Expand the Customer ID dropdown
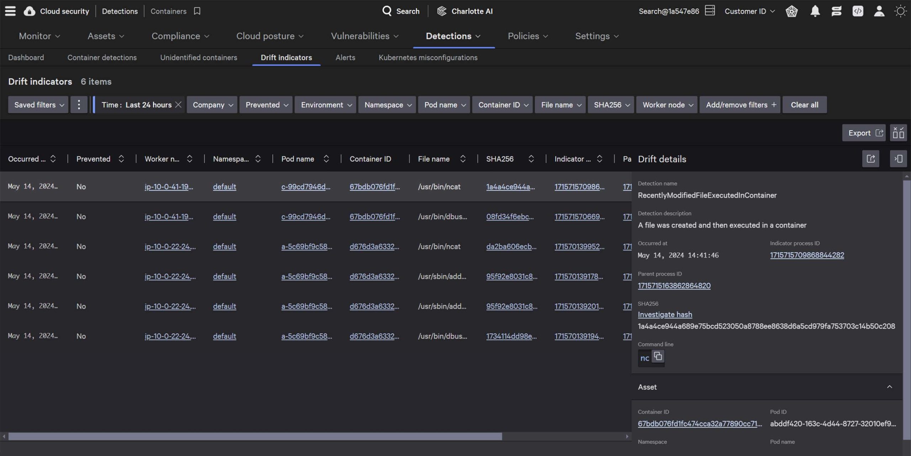Image resolution: width=911 pixels, height=456 pixels. [749, 11]
